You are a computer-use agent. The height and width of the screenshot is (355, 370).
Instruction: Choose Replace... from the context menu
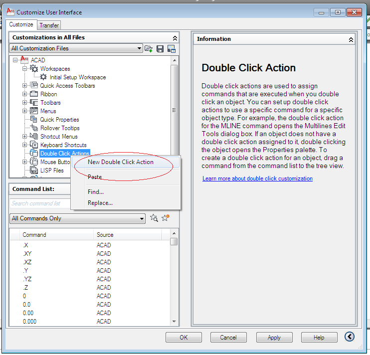[126, 203]
